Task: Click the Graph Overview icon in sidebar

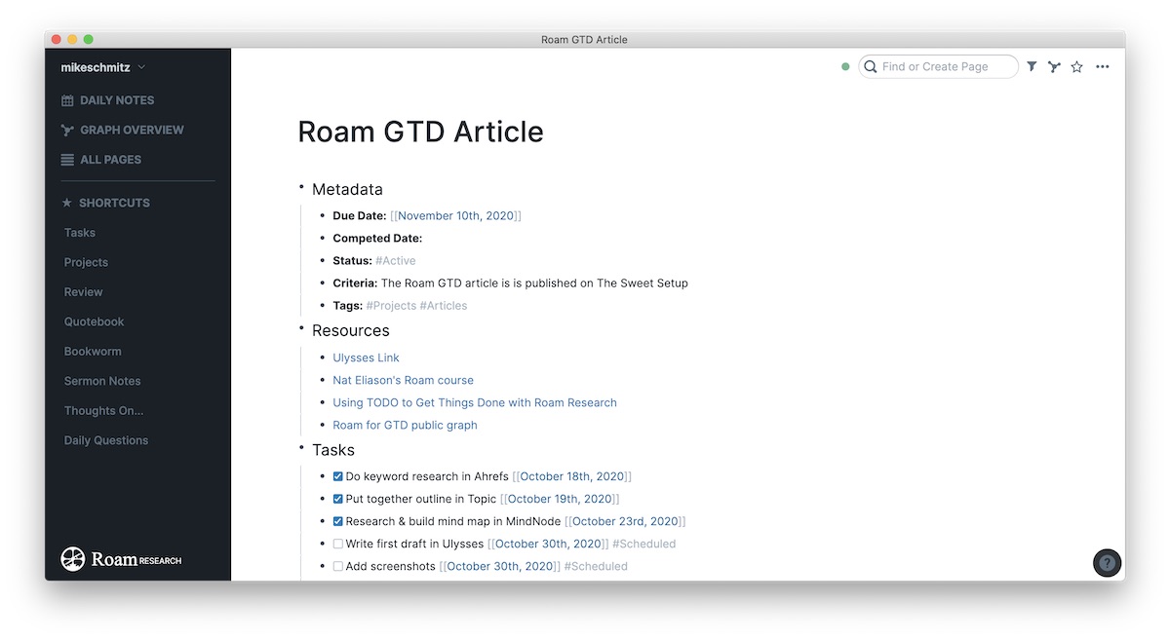Action: pyautogui.click(x=67, y=130)
